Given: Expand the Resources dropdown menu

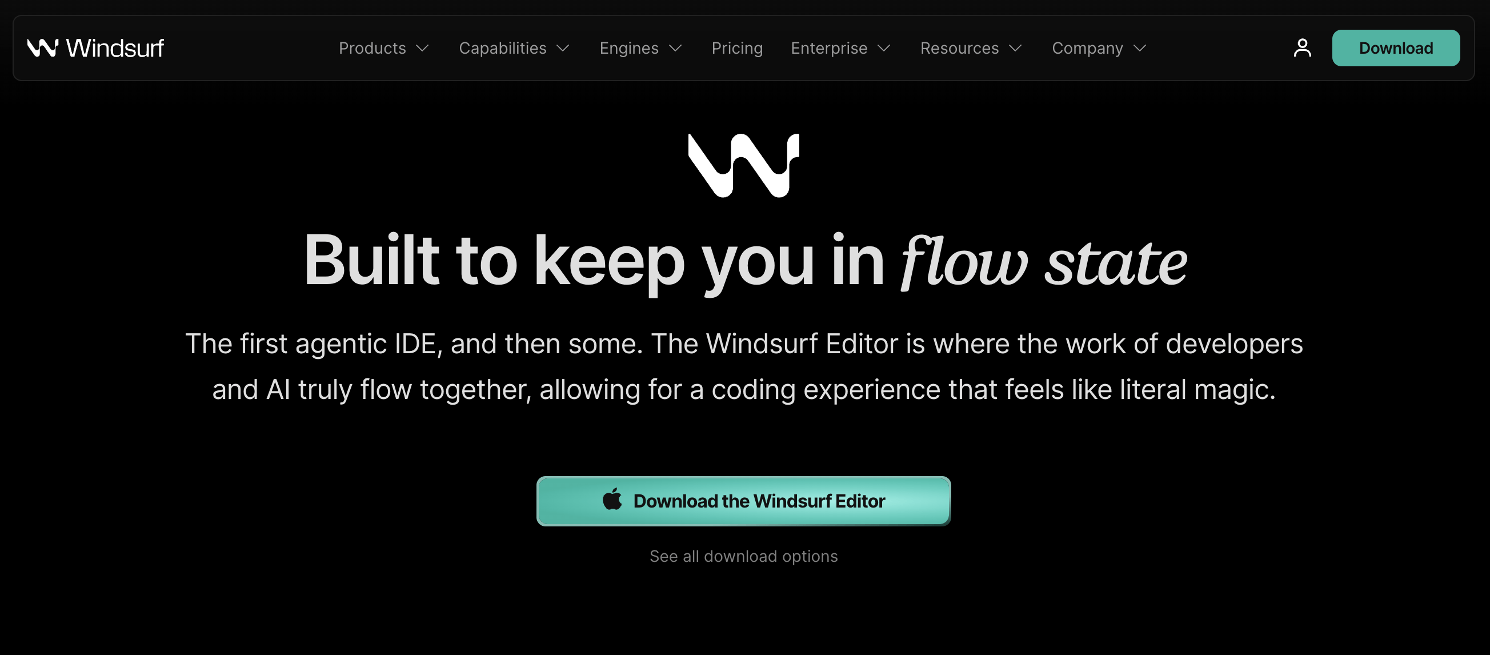Looking at the screenshot, I should [x=971, y=49].
